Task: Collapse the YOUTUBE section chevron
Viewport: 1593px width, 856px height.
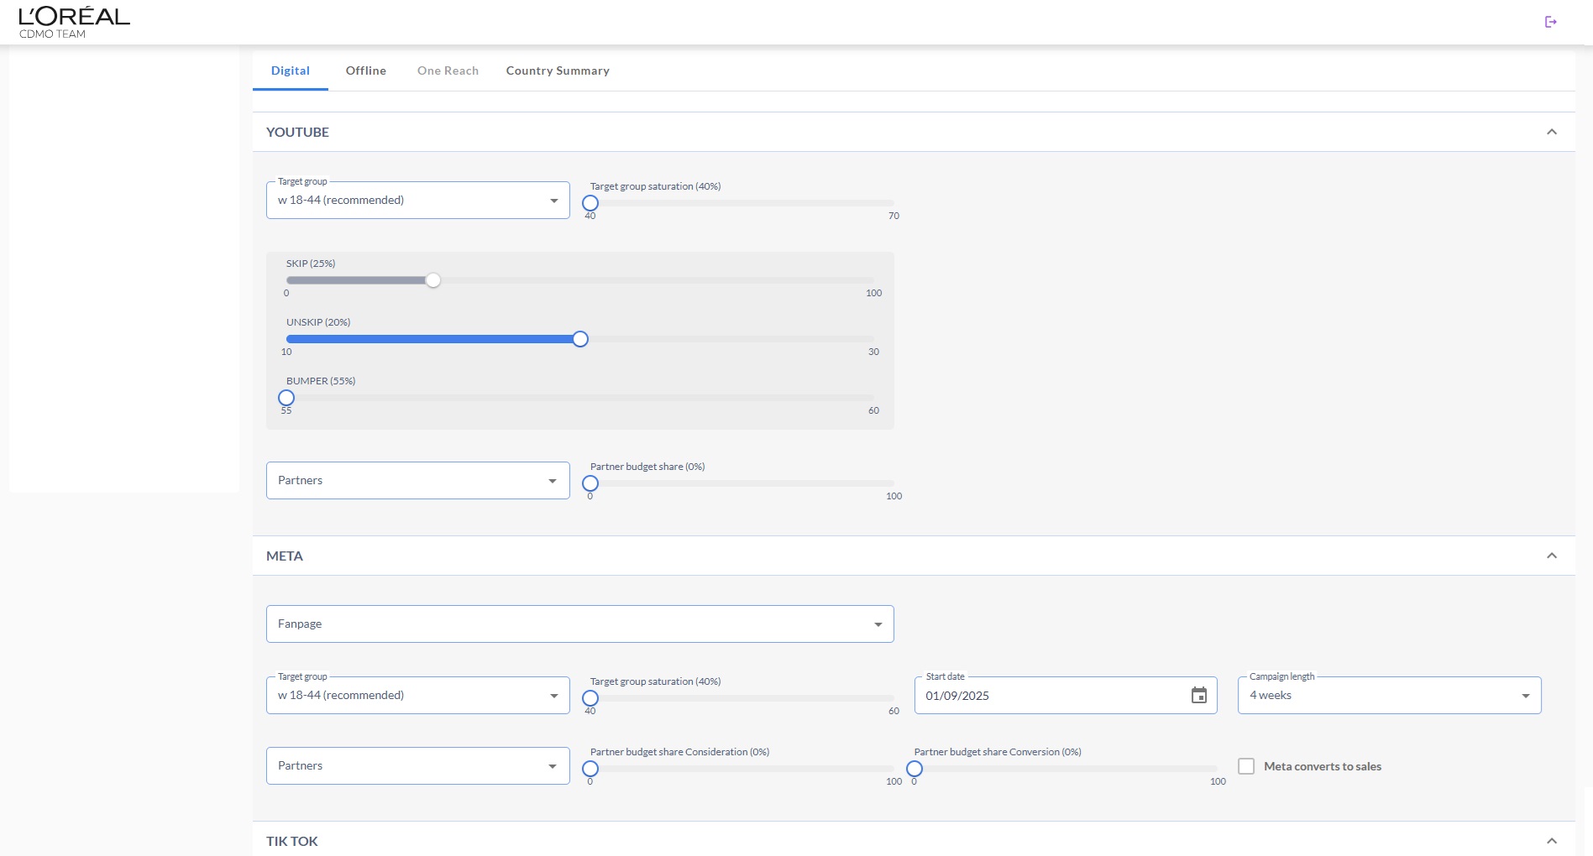Action: pos(1551,132)
